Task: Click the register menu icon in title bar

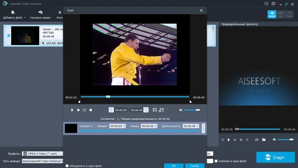Action: (x=273, y=4)
